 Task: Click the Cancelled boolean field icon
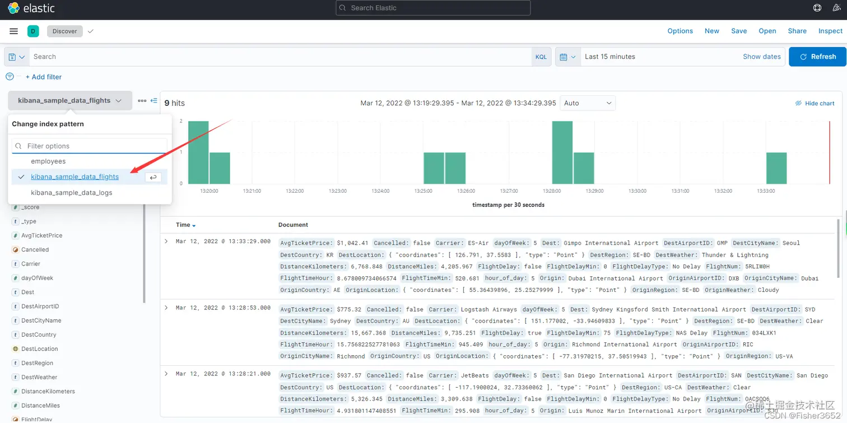click(x=16, y=250)
